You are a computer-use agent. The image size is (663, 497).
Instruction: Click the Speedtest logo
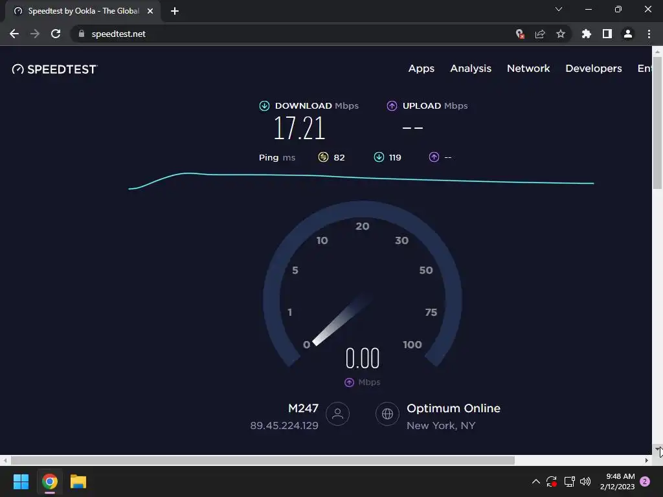coord(54,69)
